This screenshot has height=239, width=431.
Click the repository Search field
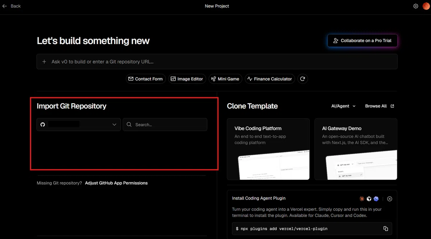[x=165, y=125]
